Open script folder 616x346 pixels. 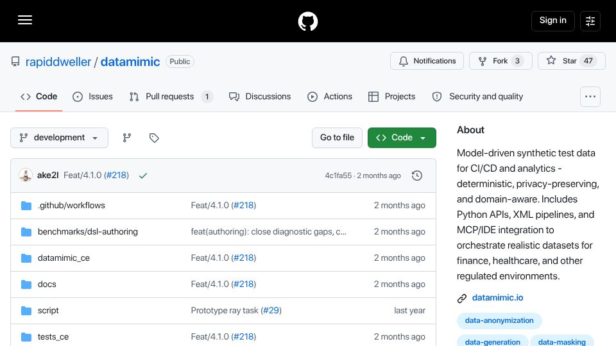click(48, 311)
